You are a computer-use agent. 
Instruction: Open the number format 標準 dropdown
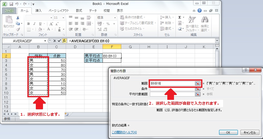(115, 18)
